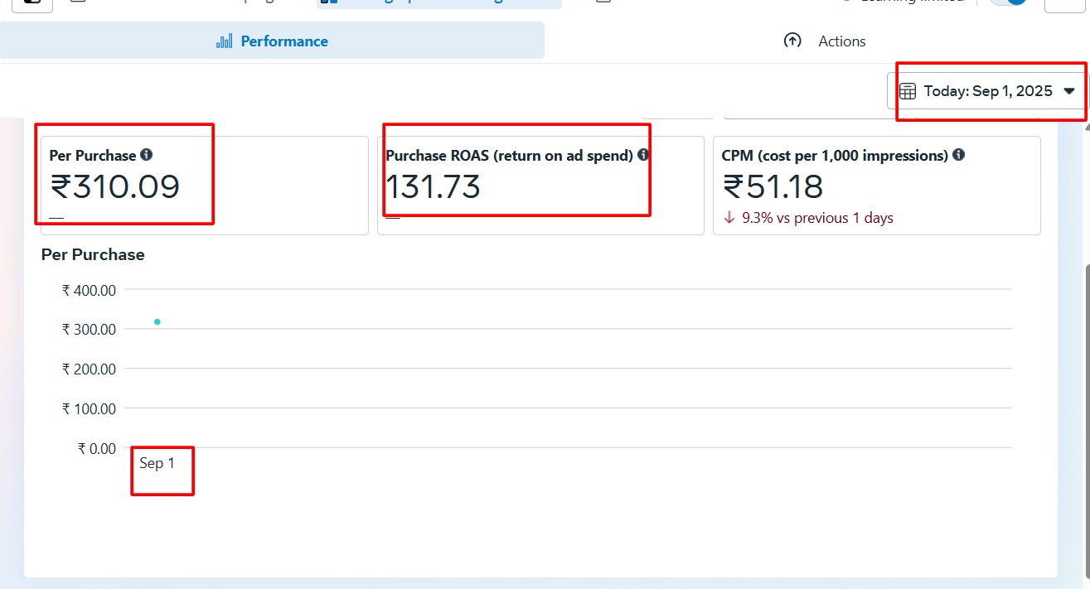Click the partially visible top-left corner icon
This screenshot has height=589, width=1090.
click(31, 3)
